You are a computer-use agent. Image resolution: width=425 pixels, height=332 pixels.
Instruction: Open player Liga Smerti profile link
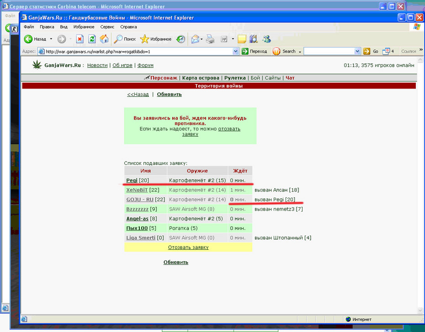[x=141, y=238]
